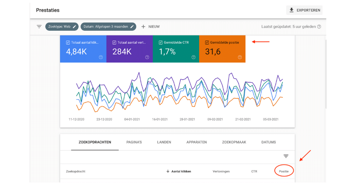Image resolution: width=356 pixels, height=185 pixels.
Task: Click the down arrow sort indicator
Action: 168,171
